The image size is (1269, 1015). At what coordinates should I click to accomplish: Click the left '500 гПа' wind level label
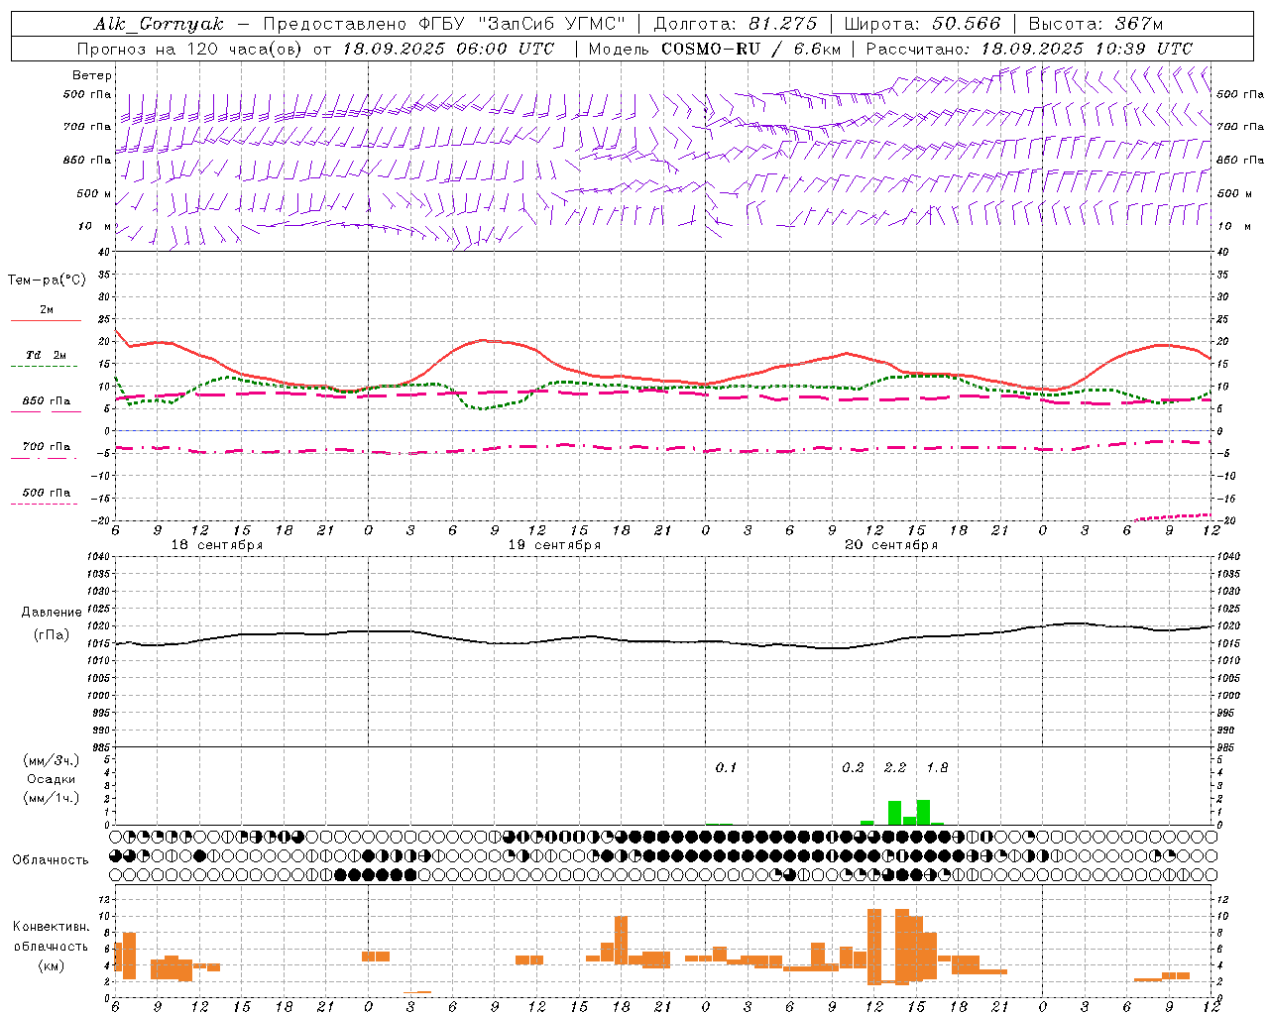pos(87,94)
